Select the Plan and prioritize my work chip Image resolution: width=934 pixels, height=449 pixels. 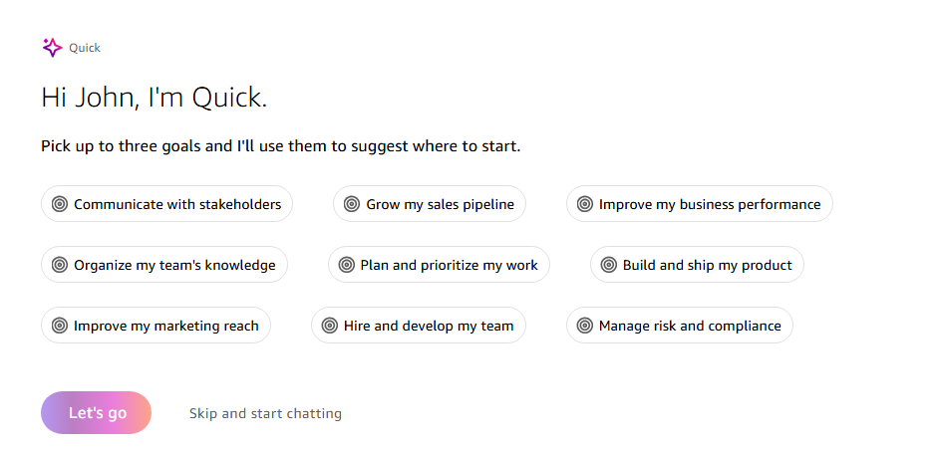[439, 265]
